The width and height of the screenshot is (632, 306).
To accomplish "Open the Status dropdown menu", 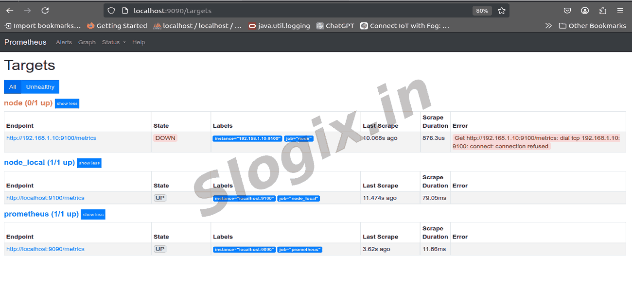I will click(113, 42).
